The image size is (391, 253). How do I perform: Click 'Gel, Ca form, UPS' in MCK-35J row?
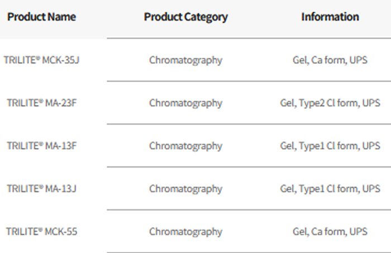pos(330,60)
